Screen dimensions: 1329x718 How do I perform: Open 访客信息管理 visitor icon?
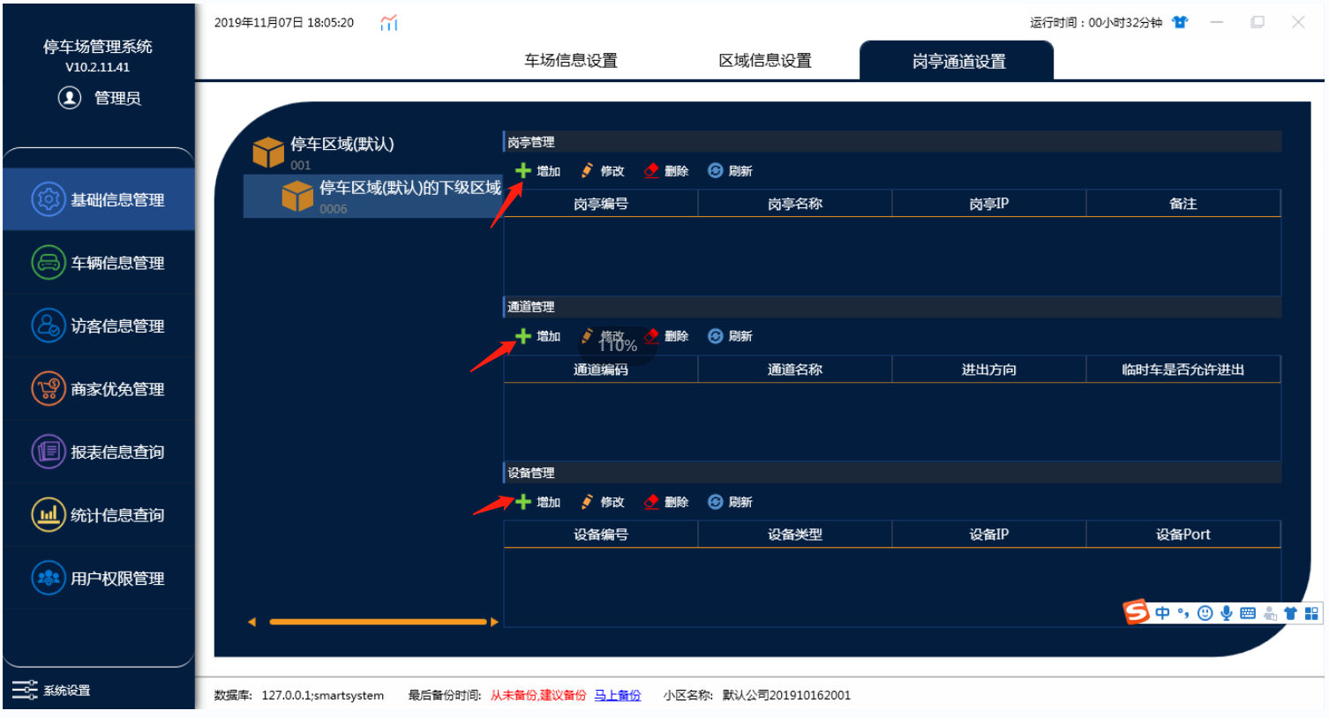[x=49, y=325]
